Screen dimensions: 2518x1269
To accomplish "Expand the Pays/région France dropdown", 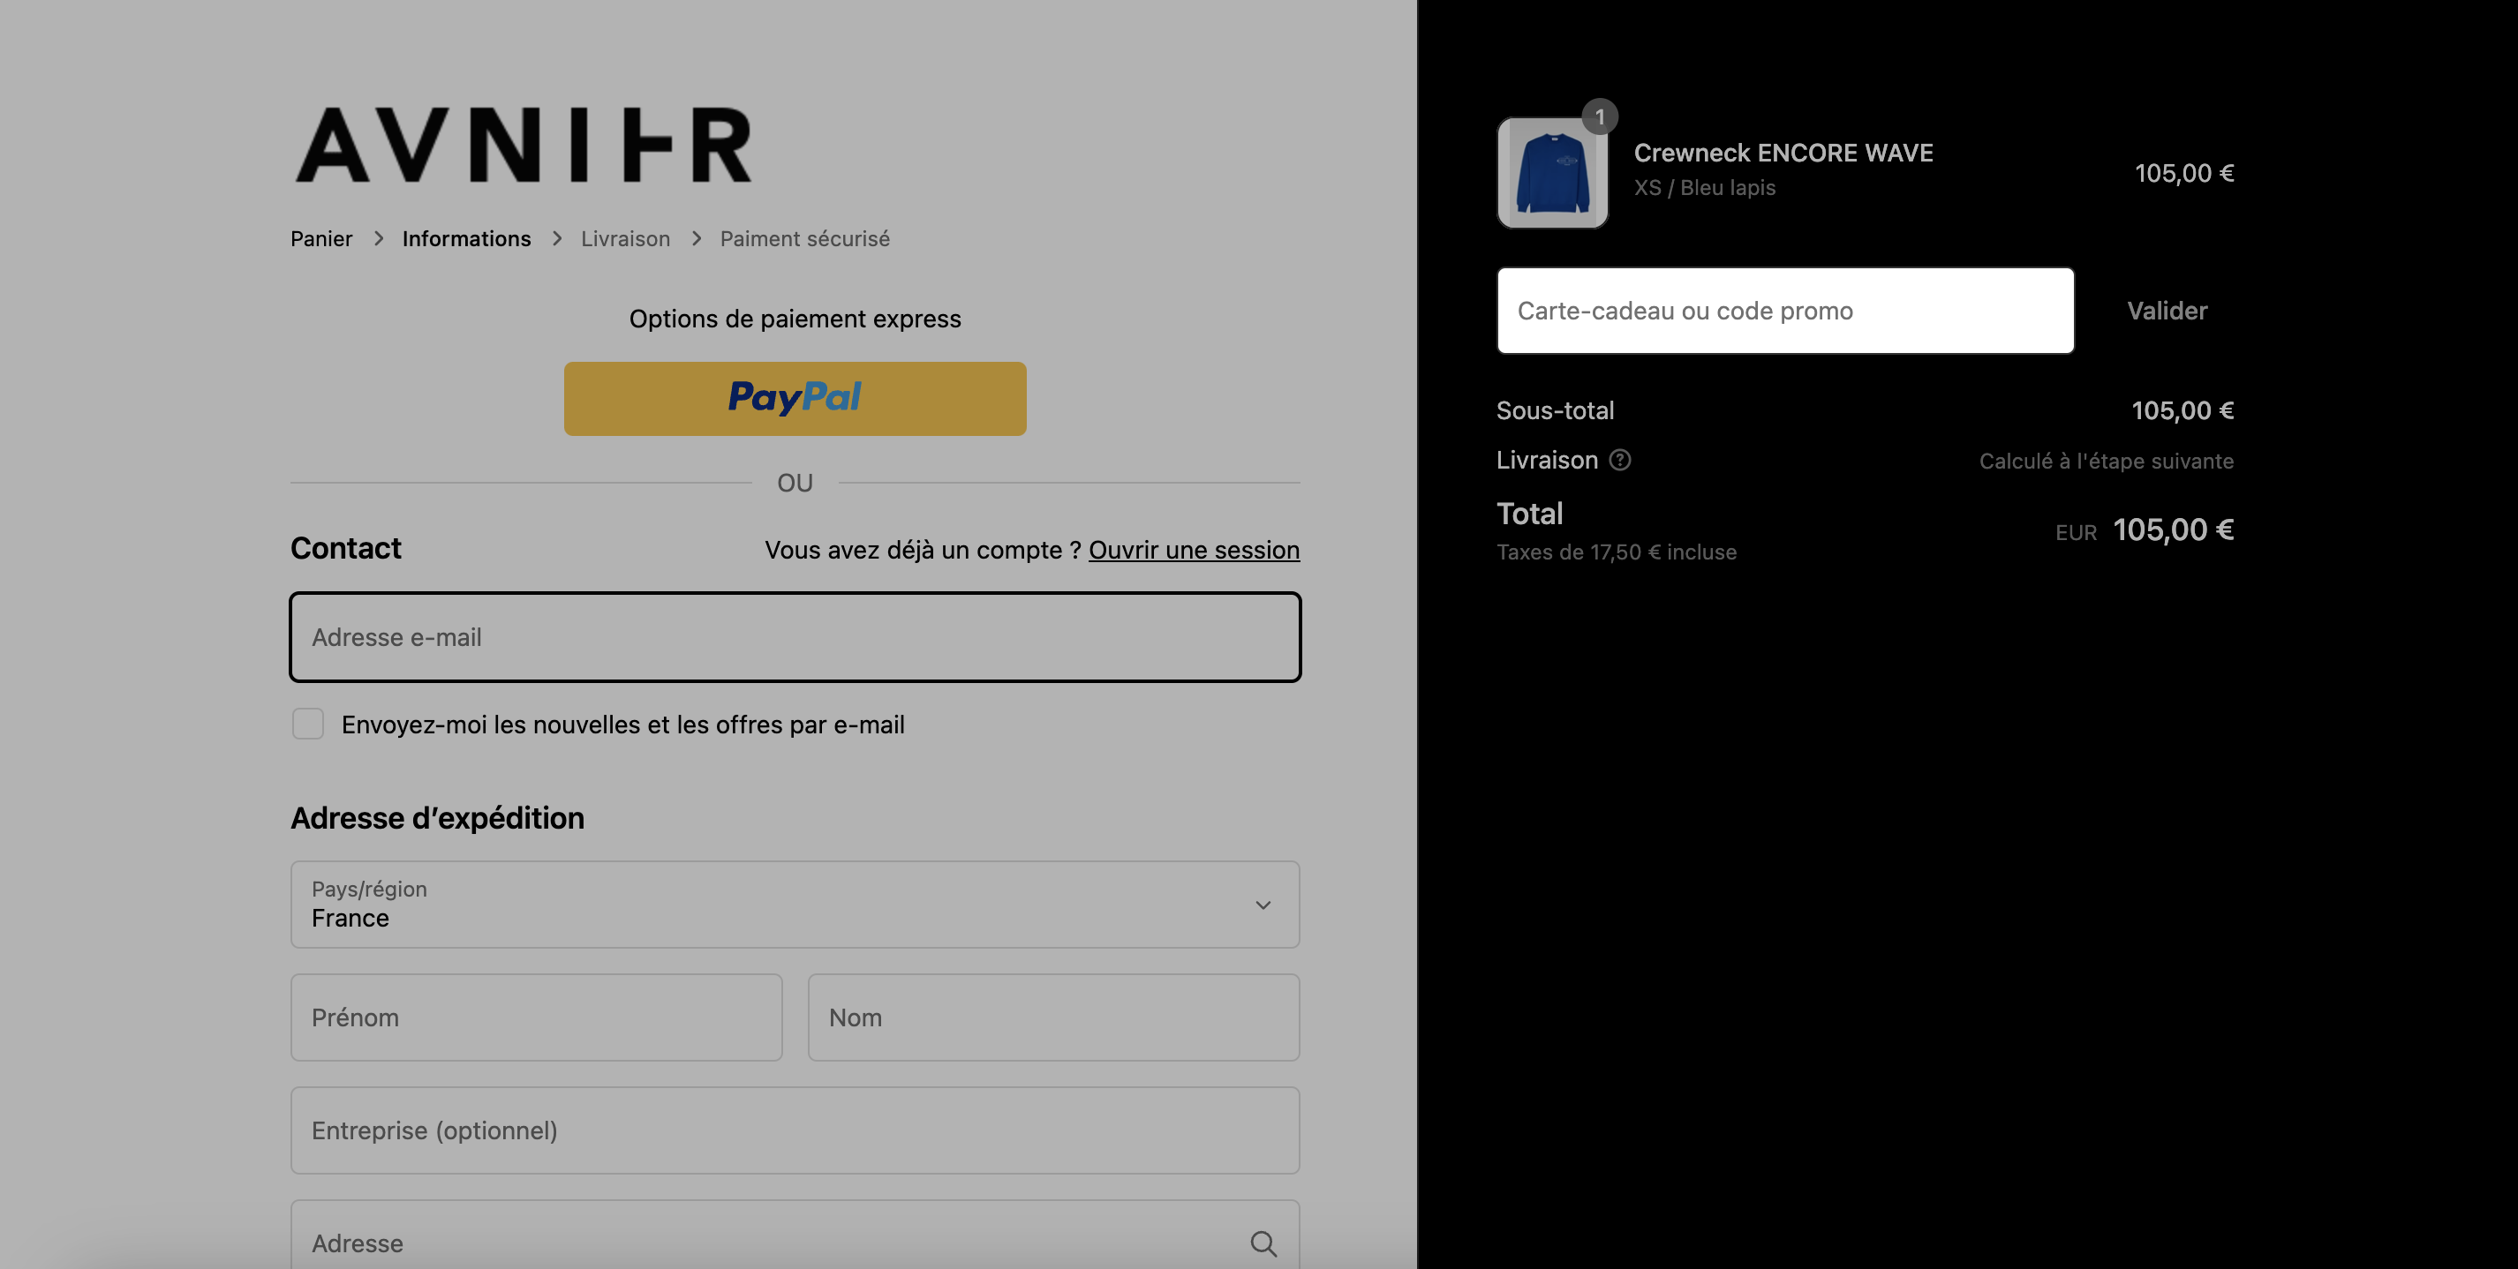I will tap(795, 905).
